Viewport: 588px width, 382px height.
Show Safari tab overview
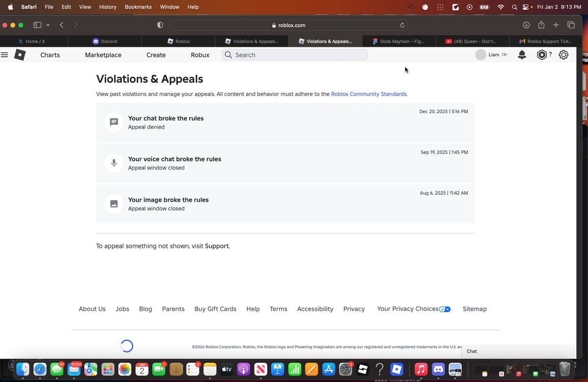571,25
